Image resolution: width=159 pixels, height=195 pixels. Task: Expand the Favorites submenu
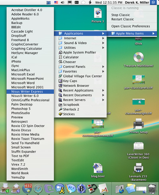click(80, 71)
